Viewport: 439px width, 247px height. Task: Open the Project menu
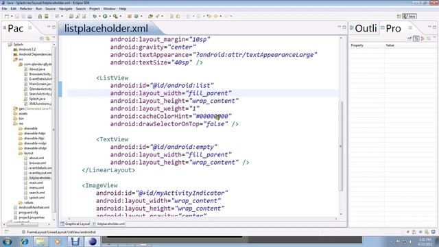95,9
